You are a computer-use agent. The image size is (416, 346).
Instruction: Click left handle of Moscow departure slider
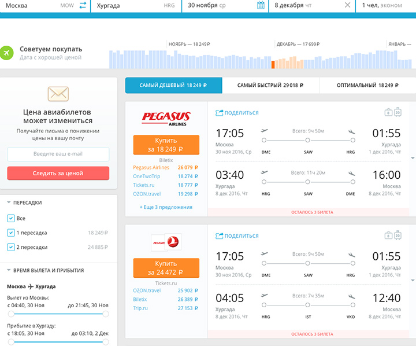coord(11,314)
